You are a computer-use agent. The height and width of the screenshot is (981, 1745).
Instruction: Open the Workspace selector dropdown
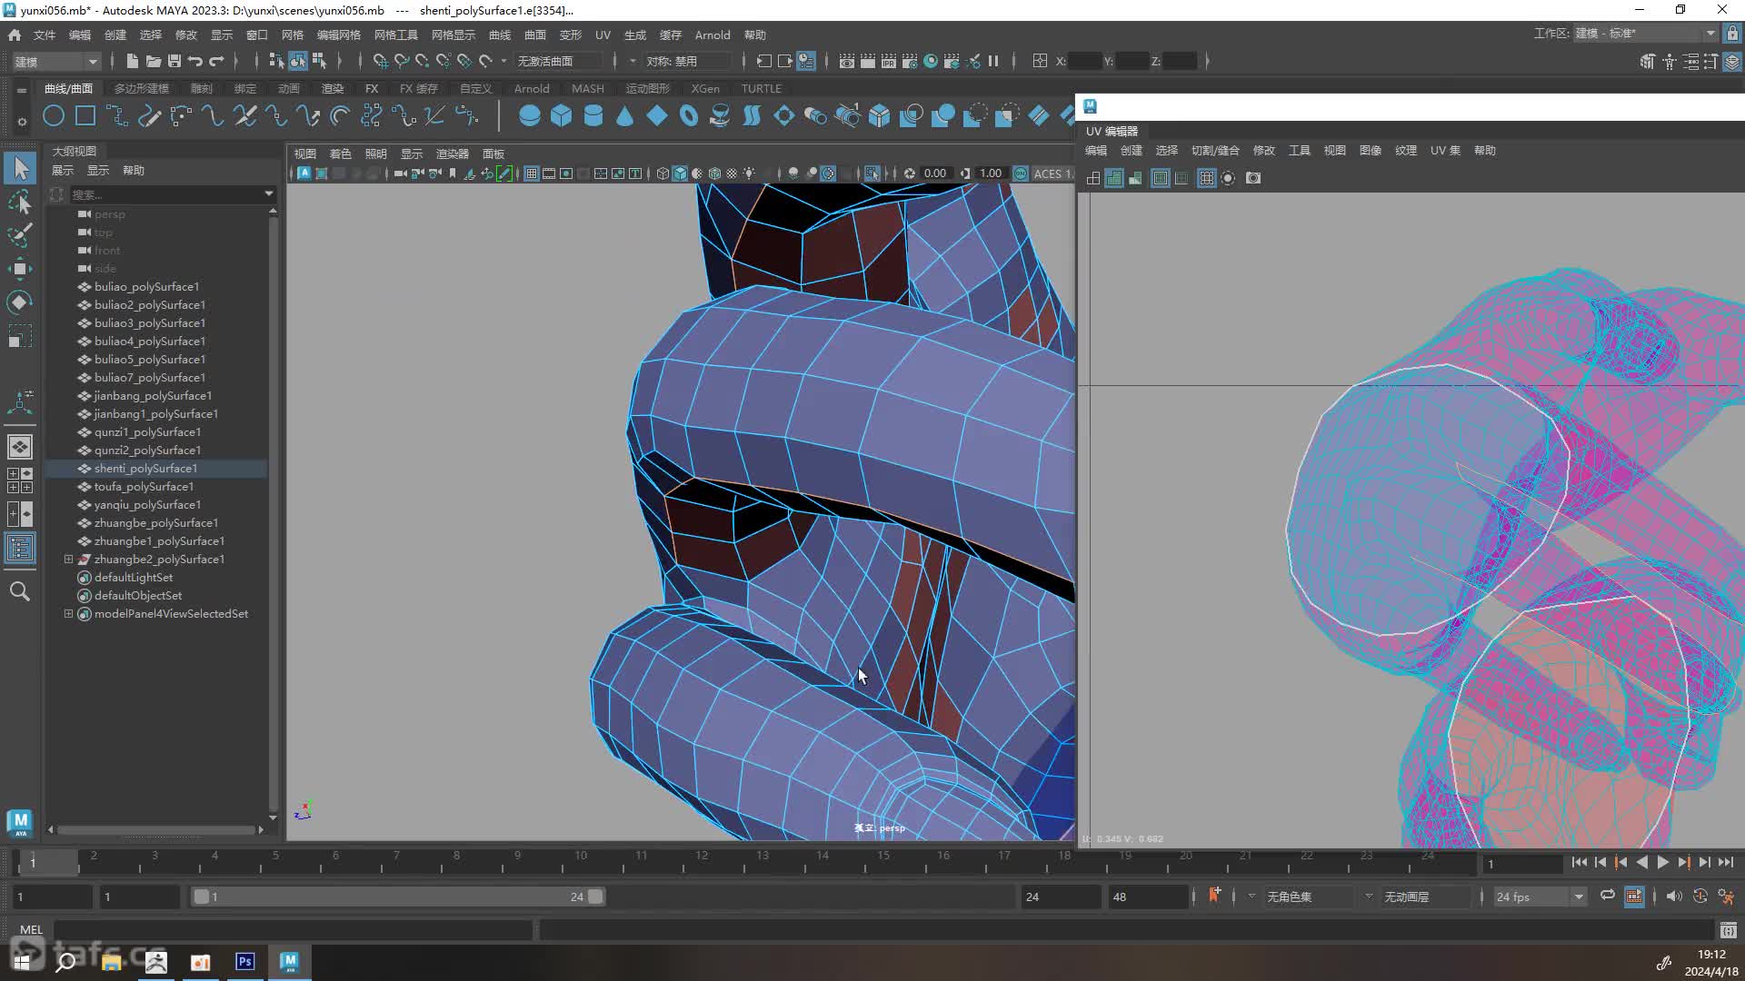[1645, 34]
